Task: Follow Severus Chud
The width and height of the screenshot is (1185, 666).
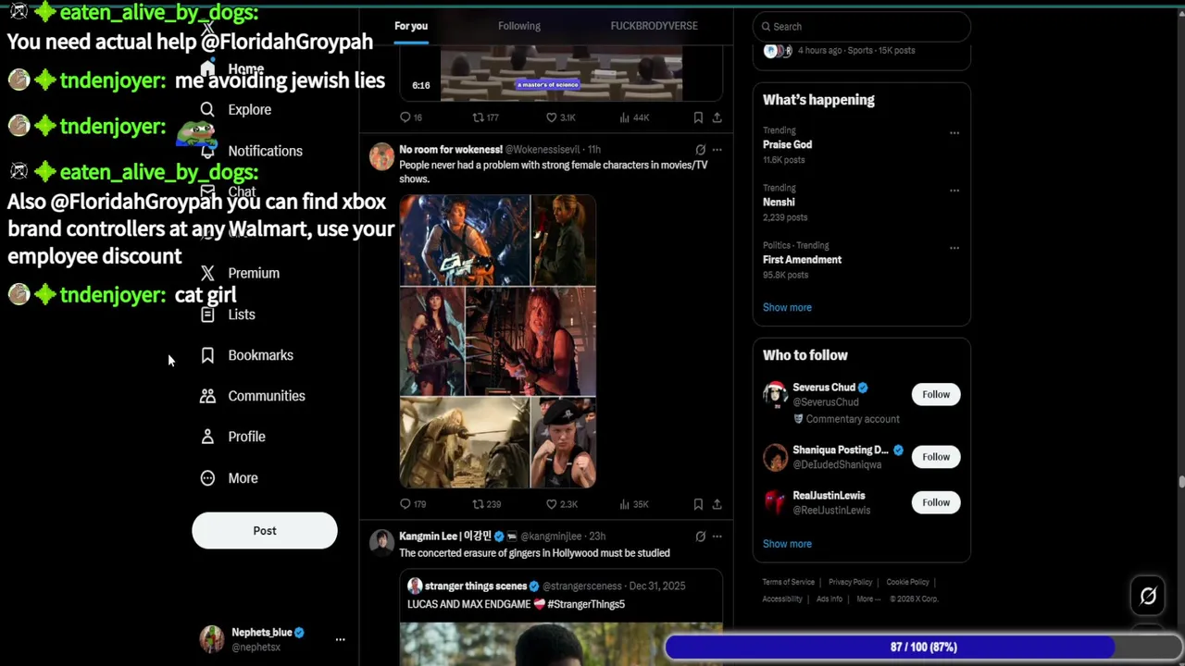Action: point(936,394)
